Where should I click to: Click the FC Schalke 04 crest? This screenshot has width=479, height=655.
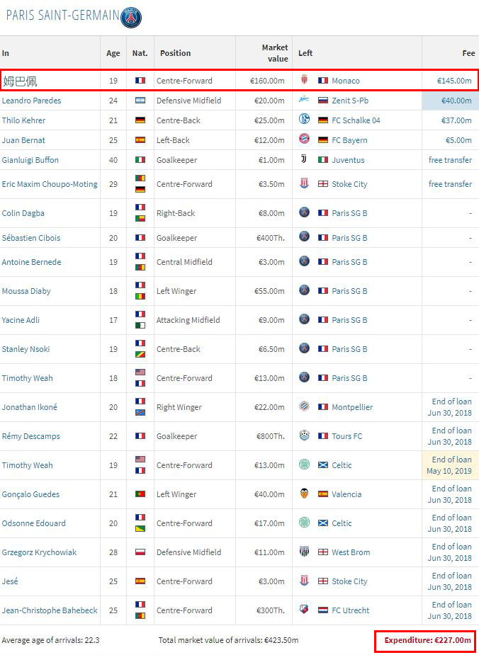coord(305,120)
